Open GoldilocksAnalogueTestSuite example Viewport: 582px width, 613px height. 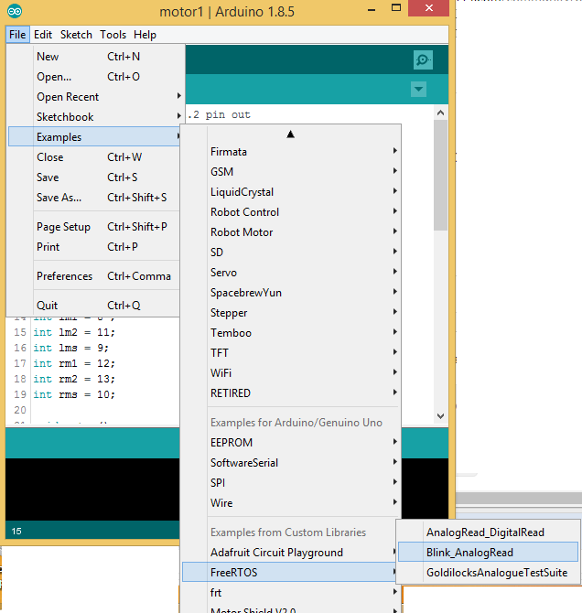496,573
